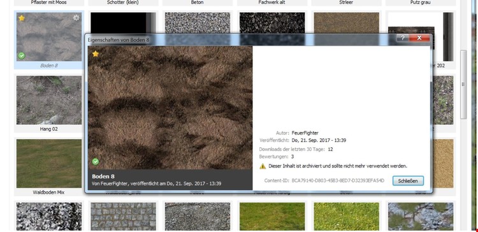Click green checkmark in the dialog preview image

[x=96, y=162]
